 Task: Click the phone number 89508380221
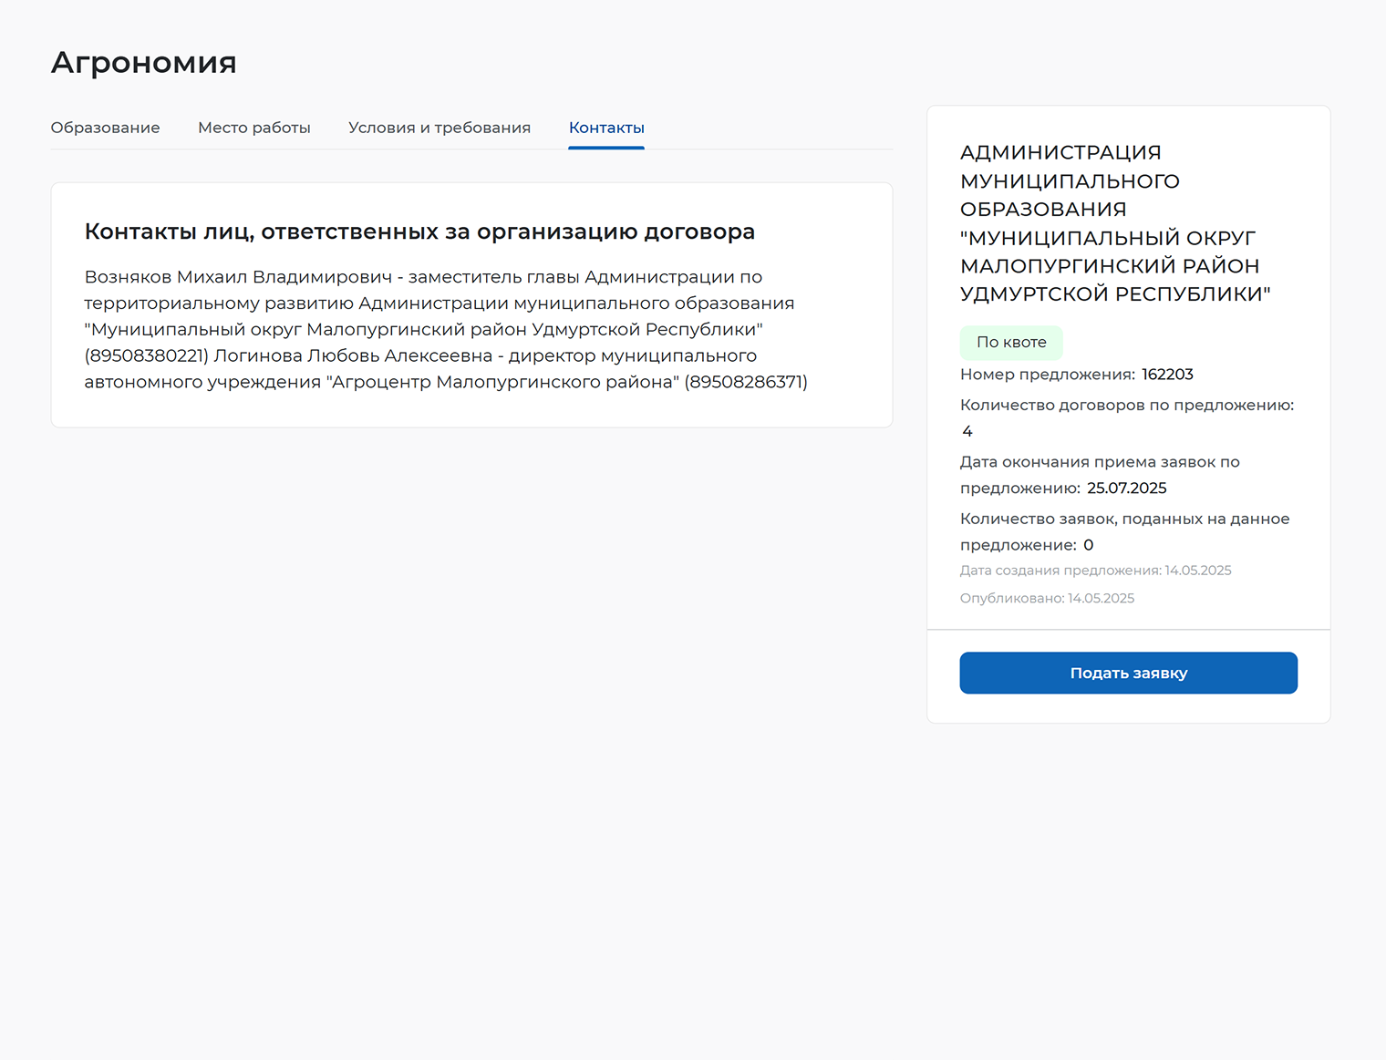[x=146, y=355]
